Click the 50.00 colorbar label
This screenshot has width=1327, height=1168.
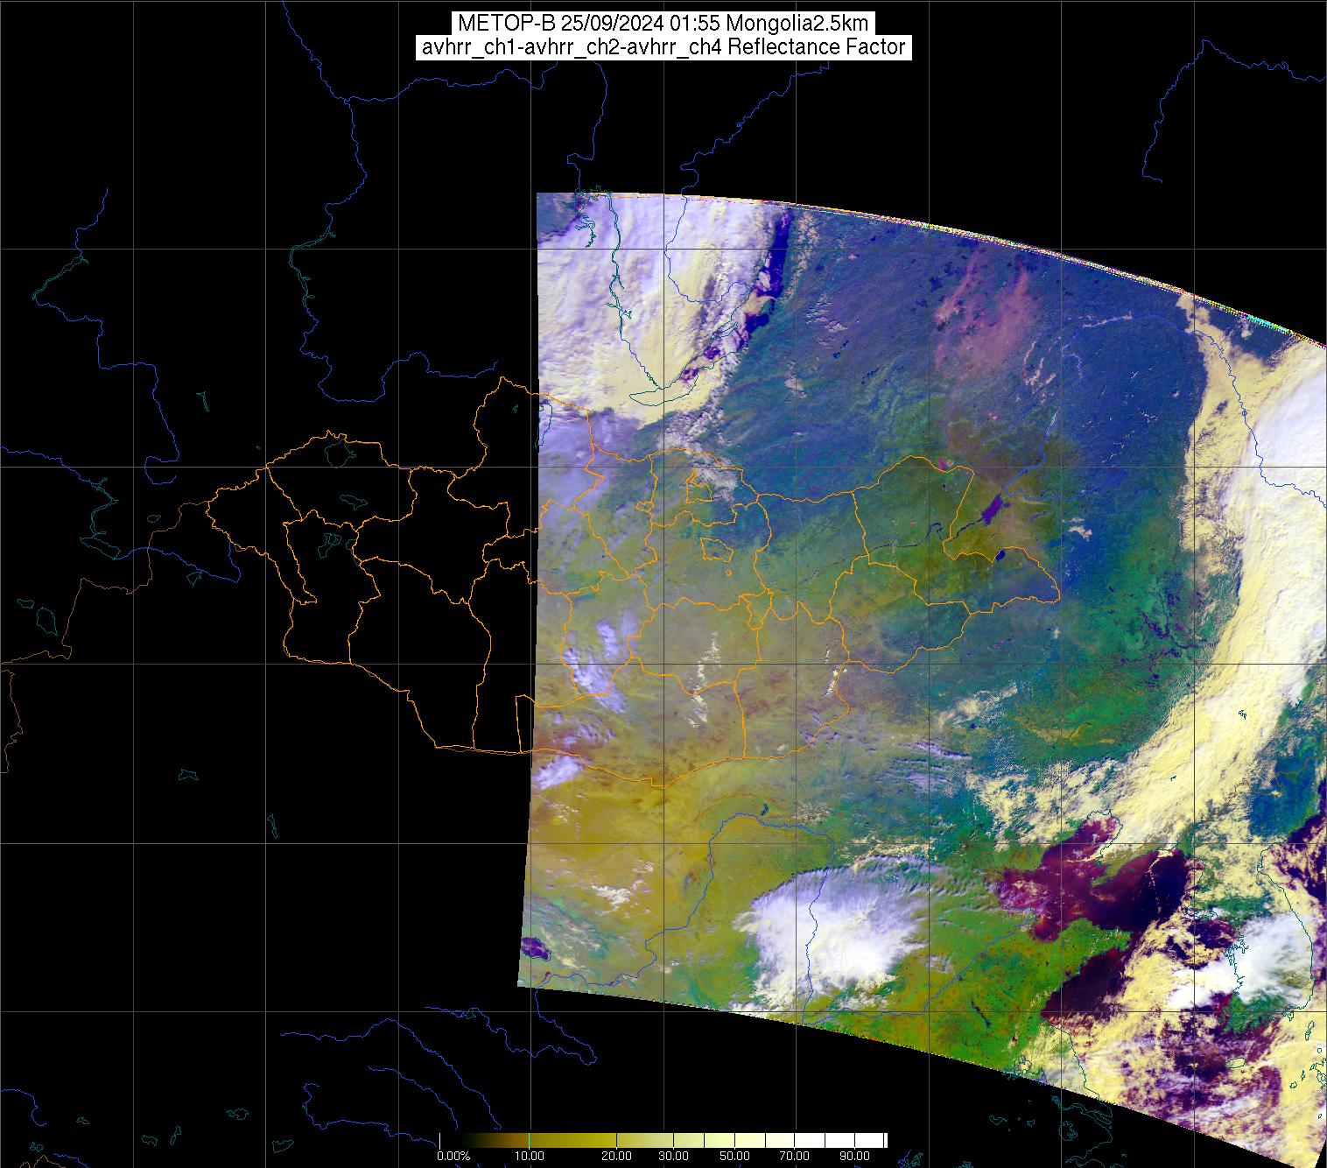click(735, 1157)
